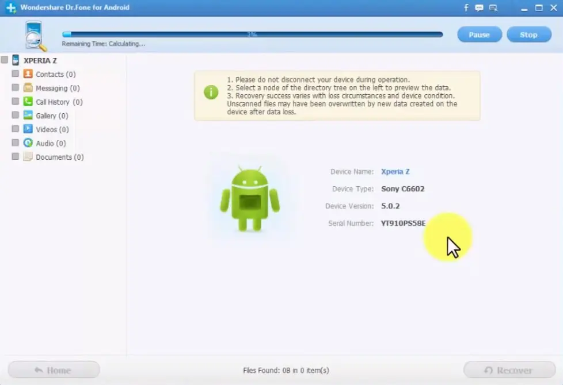Click the scan progress bar
The height and width of the screenshot is (385, 563).
point(252,34)
